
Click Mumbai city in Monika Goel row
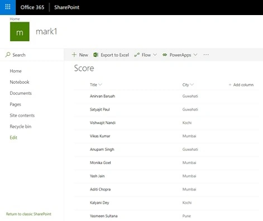pyautogui.click(x=189, y=162)
